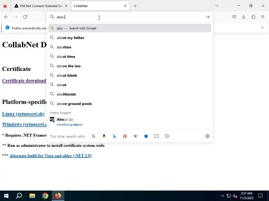Click into the address bar text field
269x201 pixels.
click(x=130, y=17)
